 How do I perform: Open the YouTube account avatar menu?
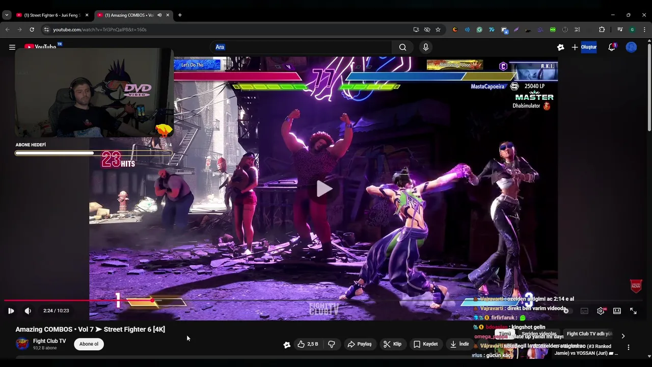tap(631, 47)
